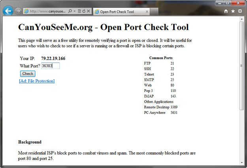Click the address bar URL field

click(x=47, y=11)
